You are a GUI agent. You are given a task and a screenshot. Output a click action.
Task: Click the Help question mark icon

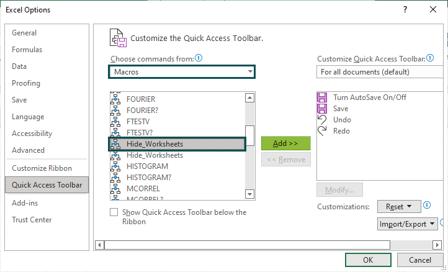405,9
